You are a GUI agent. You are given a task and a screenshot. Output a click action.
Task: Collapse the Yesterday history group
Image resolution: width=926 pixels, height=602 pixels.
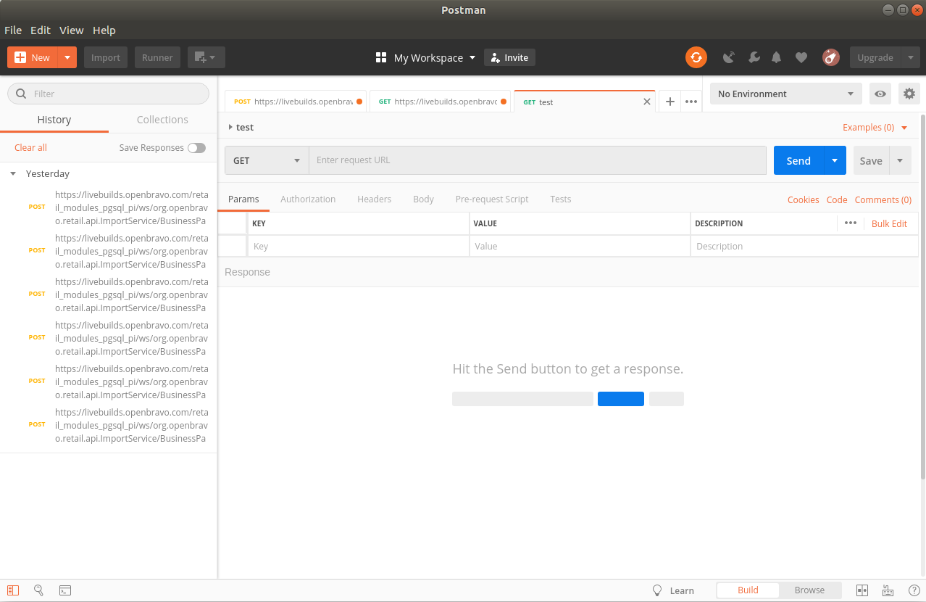(13, 174)
